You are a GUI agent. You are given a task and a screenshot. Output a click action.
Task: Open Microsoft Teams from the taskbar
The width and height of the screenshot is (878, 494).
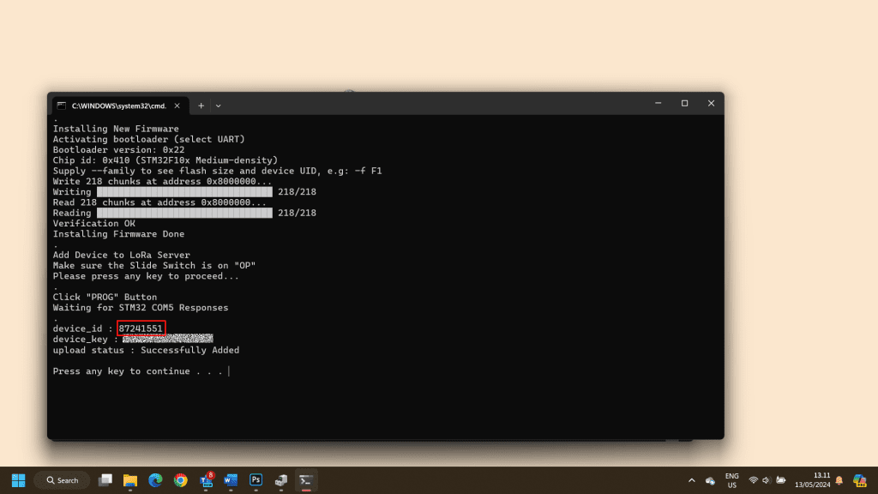tap(206, 480)
